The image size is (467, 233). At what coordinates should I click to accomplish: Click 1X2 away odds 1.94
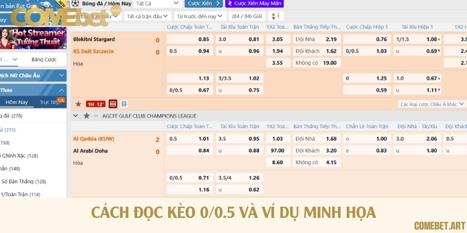coord(278,51)
